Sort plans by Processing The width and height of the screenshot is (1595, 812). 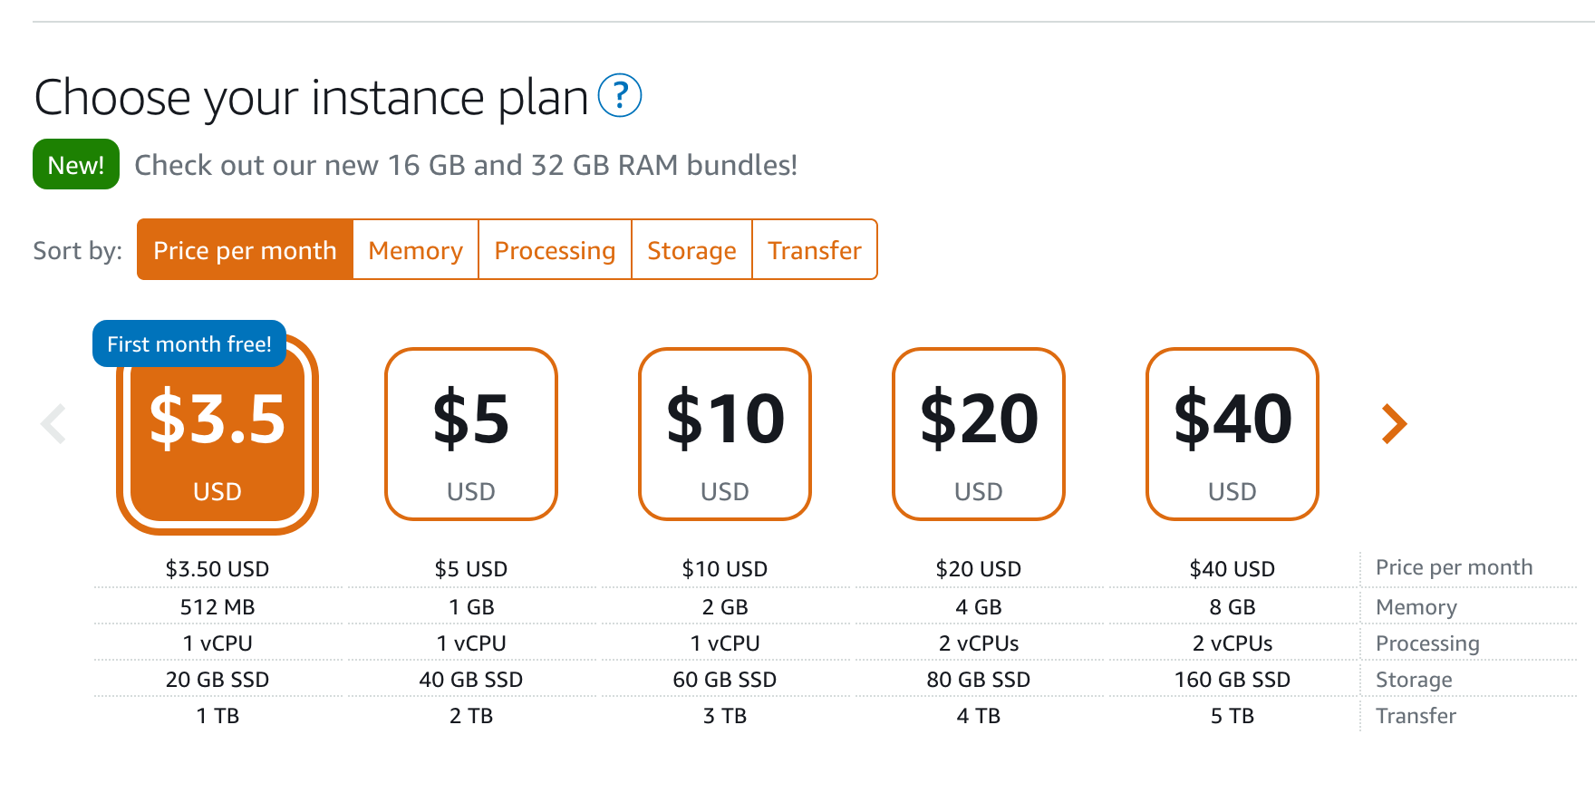point(555,249)
